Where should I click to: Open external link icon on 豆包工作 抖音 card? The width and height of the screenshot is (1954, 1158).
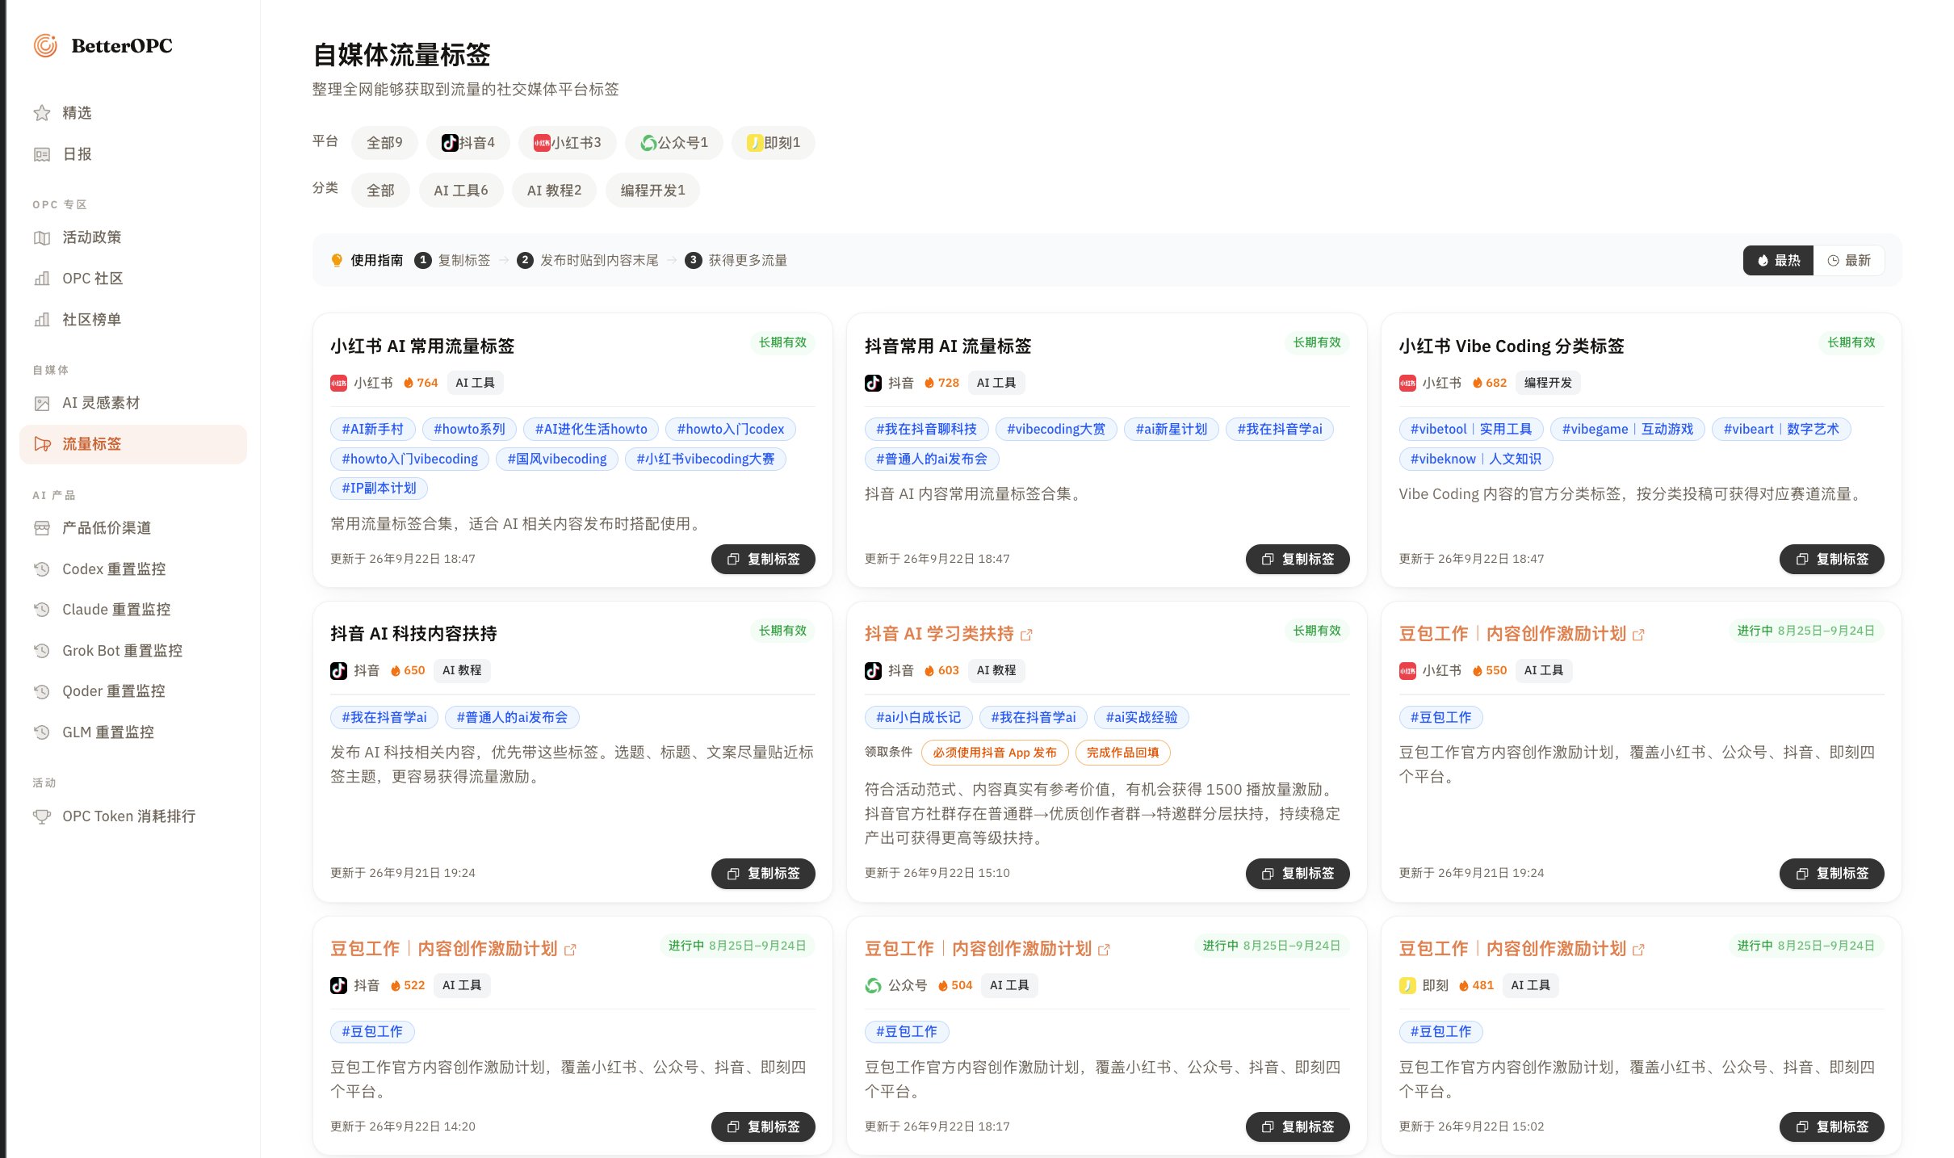point(570,950)
